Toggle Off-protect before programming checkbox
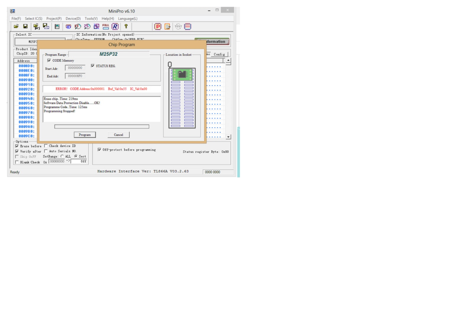The height and width of the screenshot is (311, 467). click(x=99, y=149)
